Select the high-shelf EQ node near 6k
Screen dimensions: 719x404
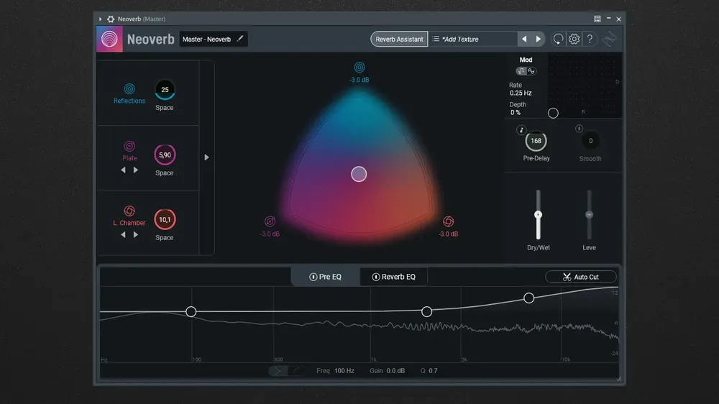(528, 298)
